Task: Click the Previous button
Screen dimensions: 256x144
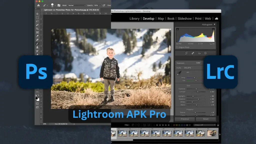Action: [185, 119]
